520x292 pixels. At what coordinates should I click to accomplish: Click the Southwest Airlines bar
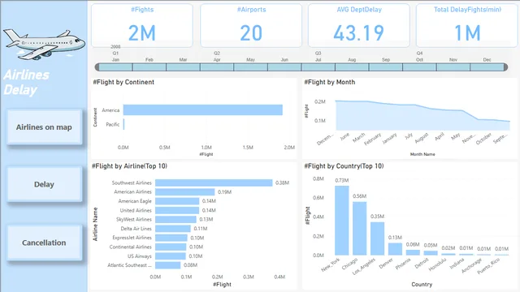tap(214, 182)
